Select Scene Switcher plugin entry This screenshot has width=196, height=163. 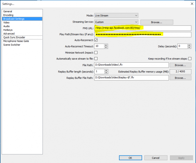point(22,45)
